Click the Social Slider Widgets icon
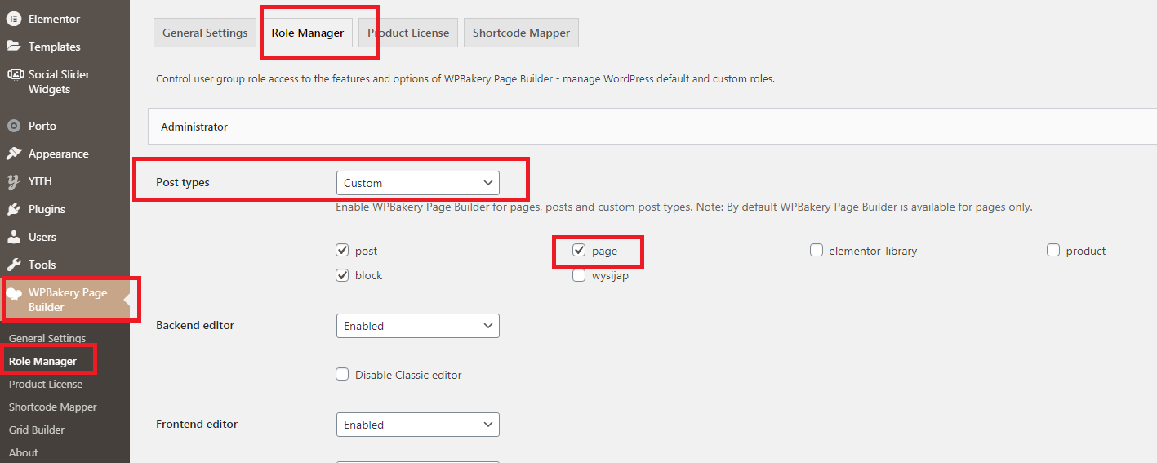This screenshot has height=463, width=1157. click(14, 74)
